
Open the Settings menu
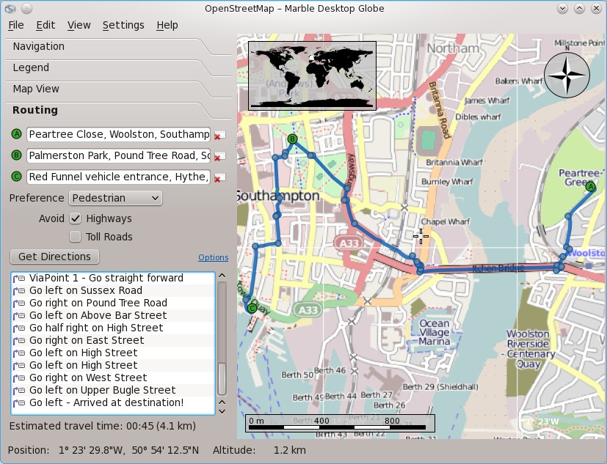click(123, 25)
